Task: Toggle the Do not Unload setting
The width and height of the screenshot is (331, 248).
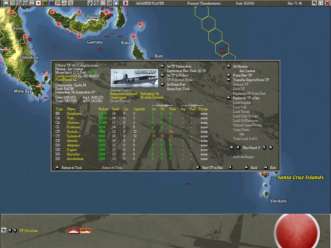Action: click(120, 101)
